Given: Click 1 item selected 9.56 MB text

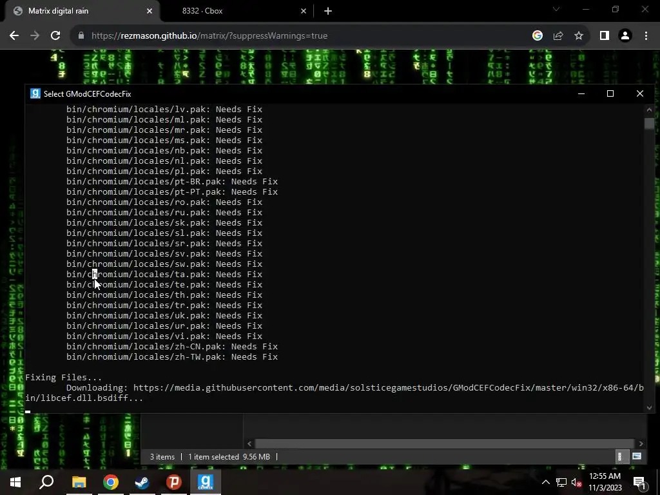Looking at the screenshot, I should click(x=229, y=457).
